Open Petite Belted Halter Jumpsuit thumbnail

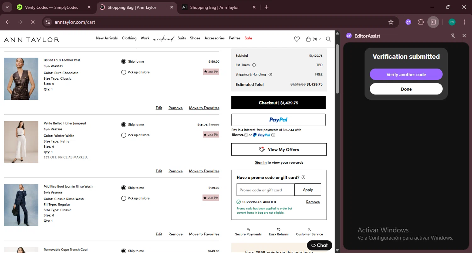[21, 142]
